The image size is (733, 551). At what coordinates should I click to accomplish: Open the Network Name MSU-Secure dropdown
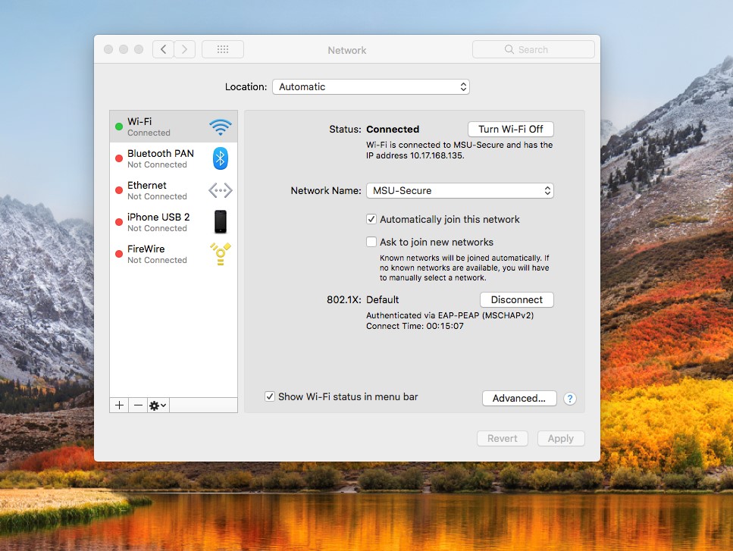459,190
